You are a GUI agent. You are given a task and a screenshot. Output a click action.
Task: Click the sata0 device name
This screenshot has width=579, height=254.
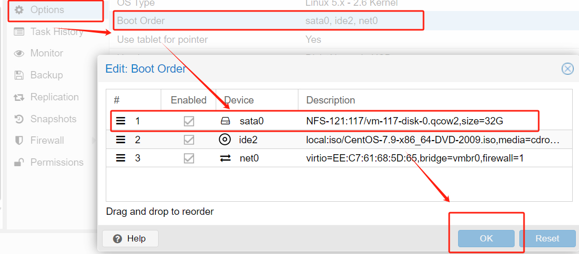click(252, 121)
